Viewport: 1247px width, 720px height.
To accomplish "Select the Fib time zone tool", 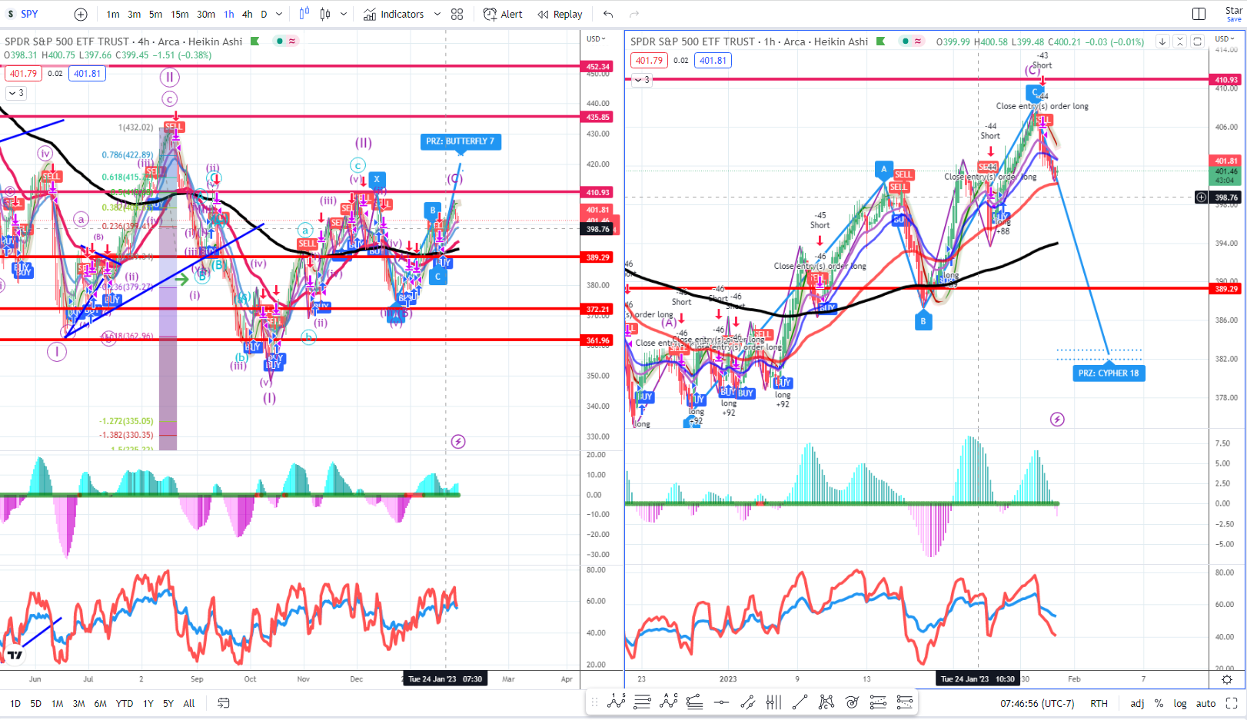I will (x=773, y=702).
